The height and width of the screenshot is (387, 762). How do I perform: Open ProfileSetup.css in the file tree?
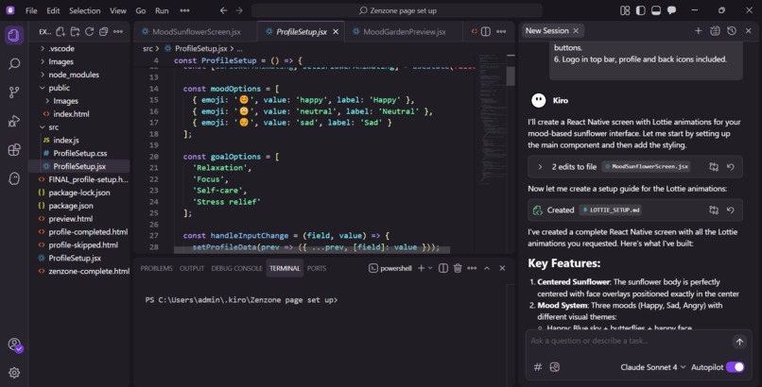pyautogui.click(x=79, y=153)
